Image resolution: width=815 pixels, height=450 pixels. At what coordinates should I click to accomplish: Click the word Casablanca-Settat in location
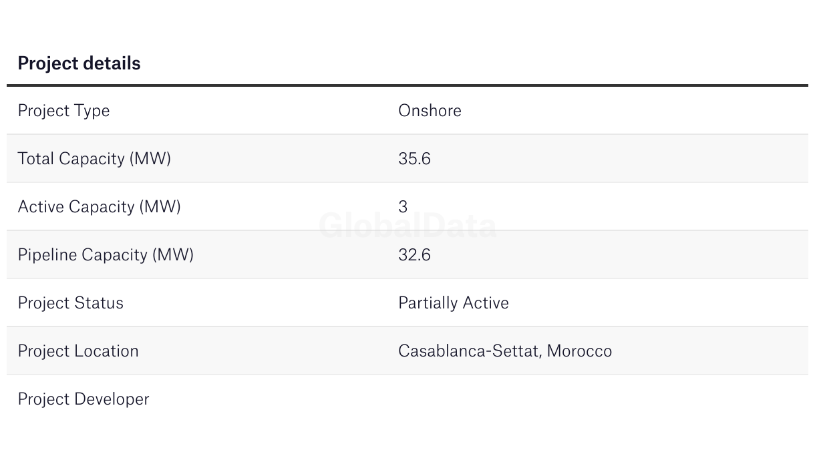469,351
